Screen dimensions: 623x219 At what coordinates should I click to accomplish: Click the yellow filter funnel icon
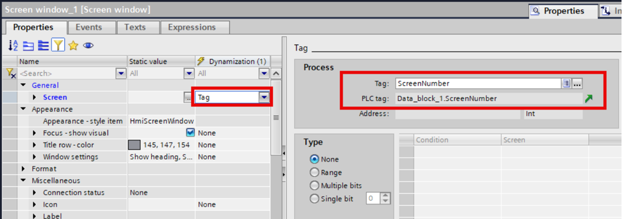[x=58, y=46]
